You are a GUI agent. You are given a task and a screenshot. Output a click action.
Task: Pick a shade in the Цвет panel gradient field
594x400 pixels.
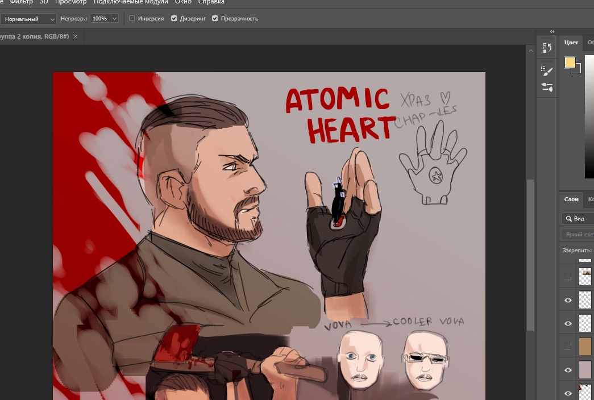[589, 117]
